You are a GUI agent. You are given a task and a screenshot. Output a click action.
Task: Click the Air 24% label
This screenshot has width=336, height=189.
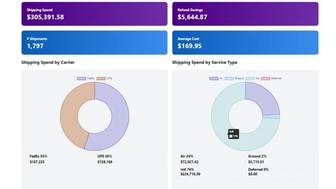pos(186,156)
